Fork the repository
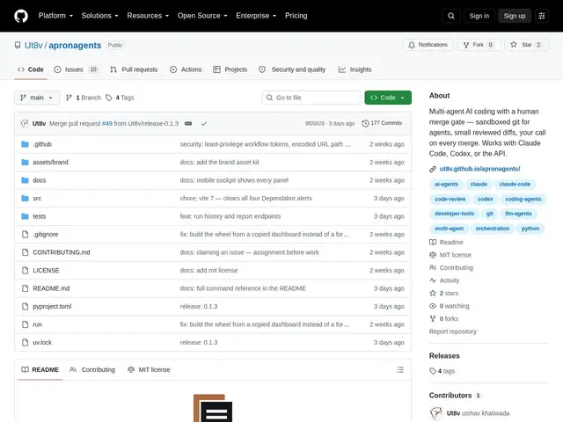563x422 pixels. [479, 45]
